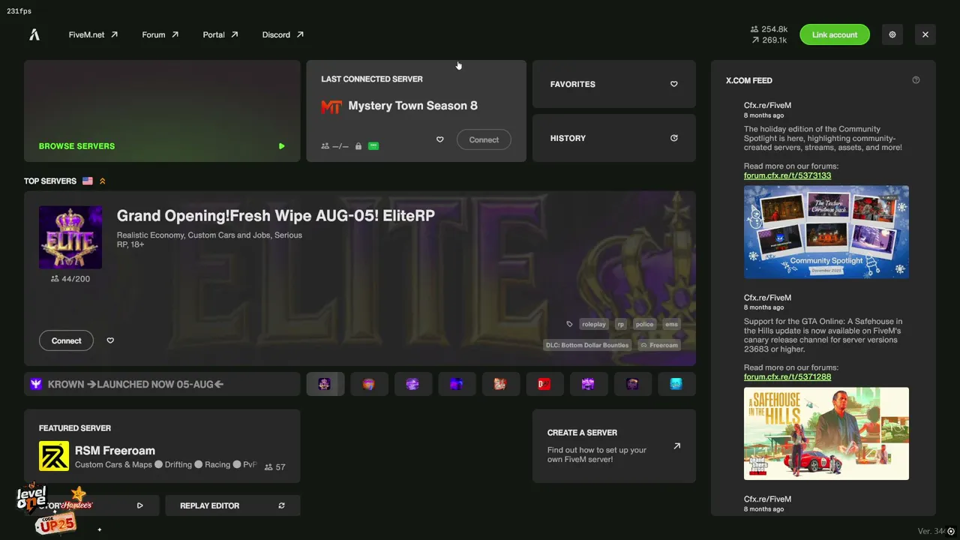Click the Replay Editor refresh icon
The height and width of the screenshot is (540, 960).
coord(281,505)
